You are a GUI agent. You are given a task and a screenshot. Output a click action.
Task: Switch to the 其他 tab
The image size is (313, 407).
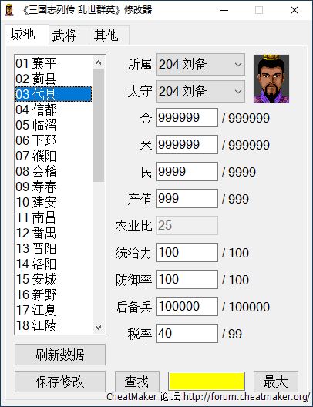(109, 35)
